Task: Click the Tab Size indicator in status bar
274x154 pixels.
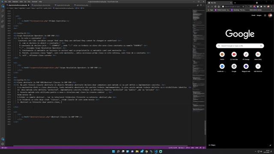Action: click(182, 148)
